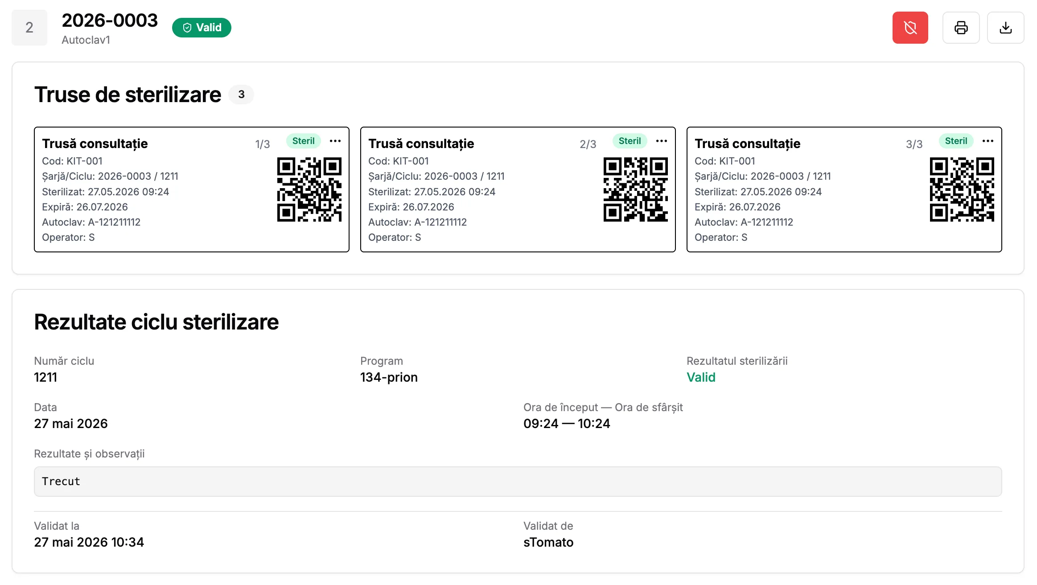Click the green Valid status badge
This screenshot has height=585, width=1037.
202,28
